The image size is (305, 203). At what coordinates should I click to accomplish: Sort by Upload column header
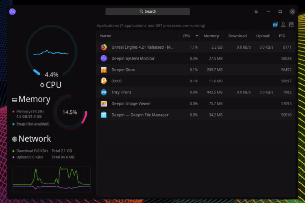pyautogui.click(x=263, y=36)
